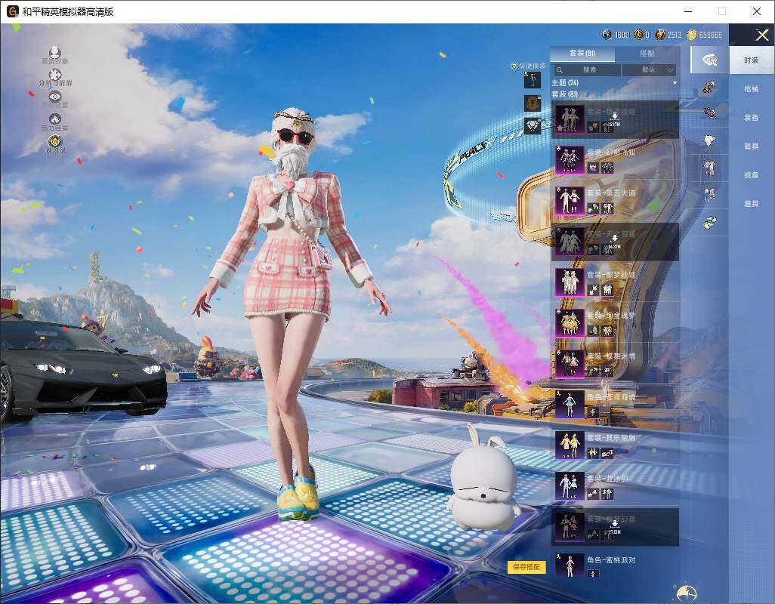Select the 套装-幻影飞狐 outfit thumbnail
The width and height of the screenshot is (775, 604).
click(x=570, y=159)
